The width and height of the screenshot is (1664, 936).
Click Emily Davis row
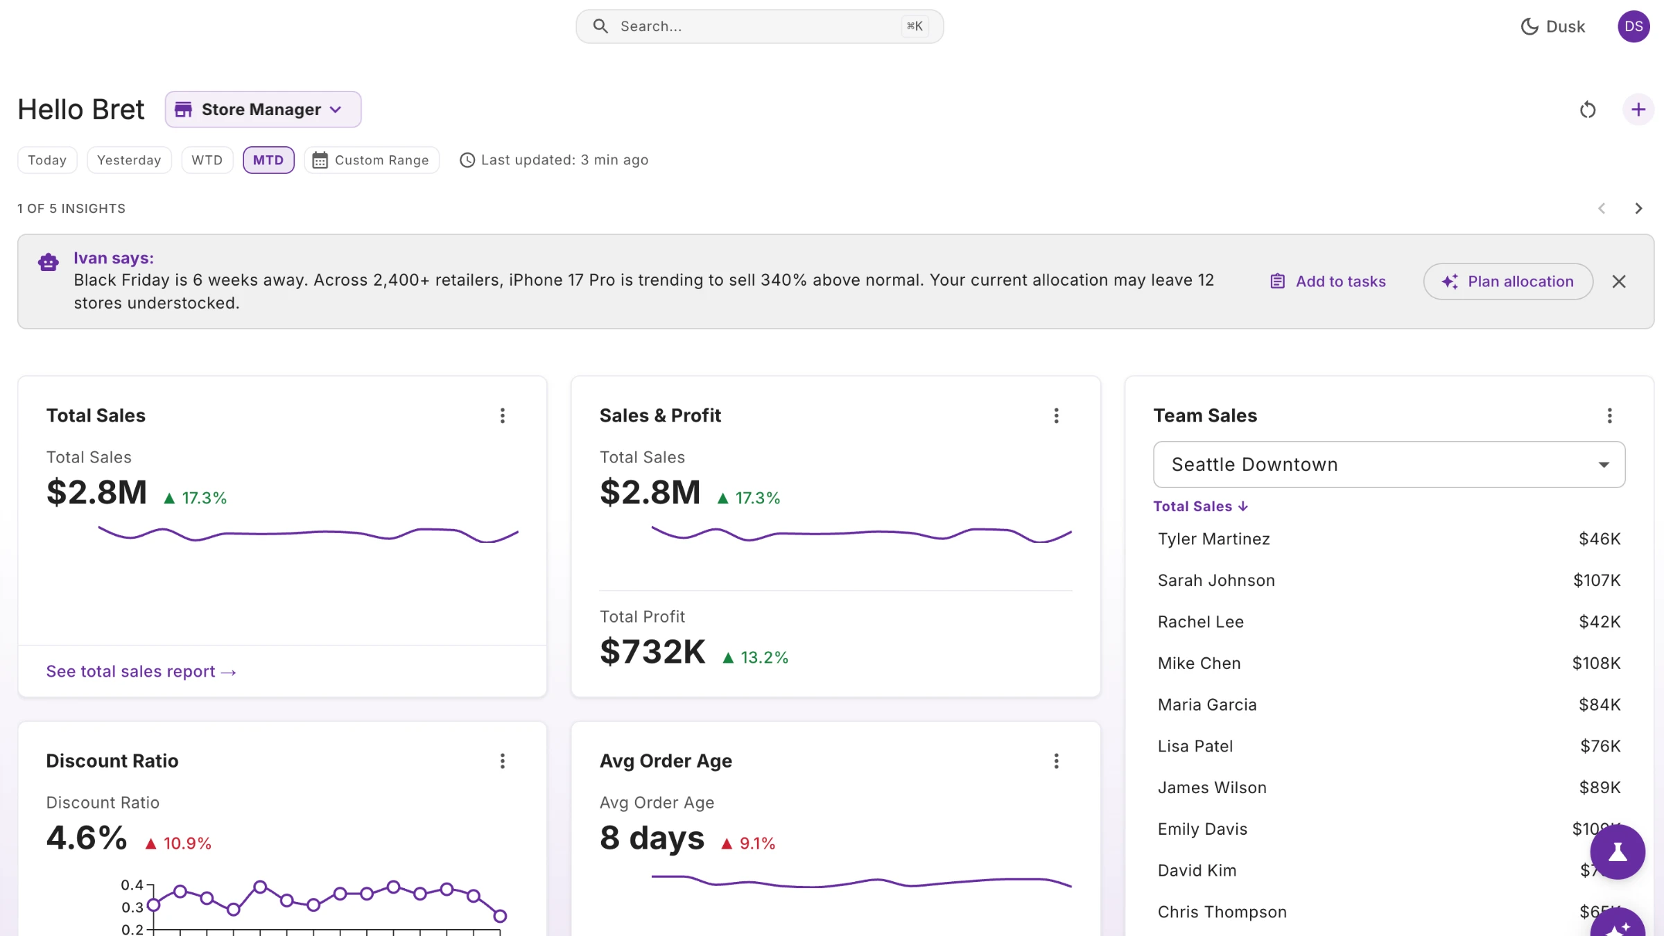(1389, 829)
